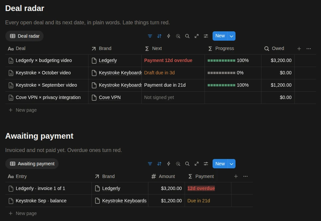Image resolution: width=321 pixels, height=221 pixels.
Task: Open more options dots in Deal radar header
Action: (x=309, y=49)
